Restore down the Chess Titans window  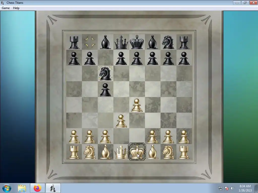coord(245,3)
